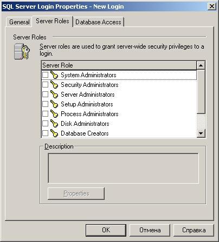Toggle the Disk Administrators checkbox
This screenshot has height=242, width=219.
tap(45, 123)
